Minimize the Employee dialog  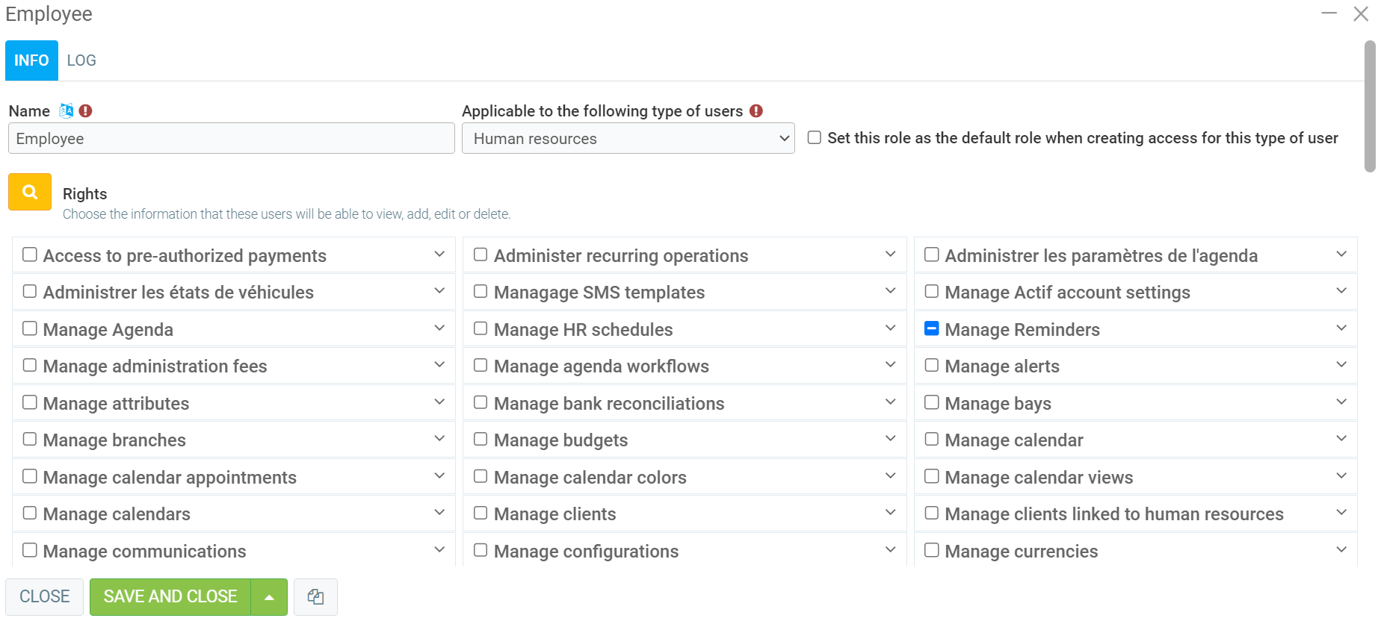point(1329,13)
